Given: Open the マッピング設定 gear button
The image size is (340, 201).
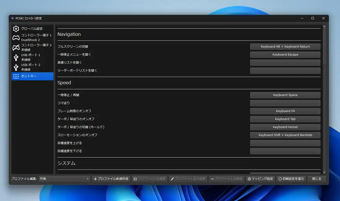Looking at the screenshot, I should point(260,179).
